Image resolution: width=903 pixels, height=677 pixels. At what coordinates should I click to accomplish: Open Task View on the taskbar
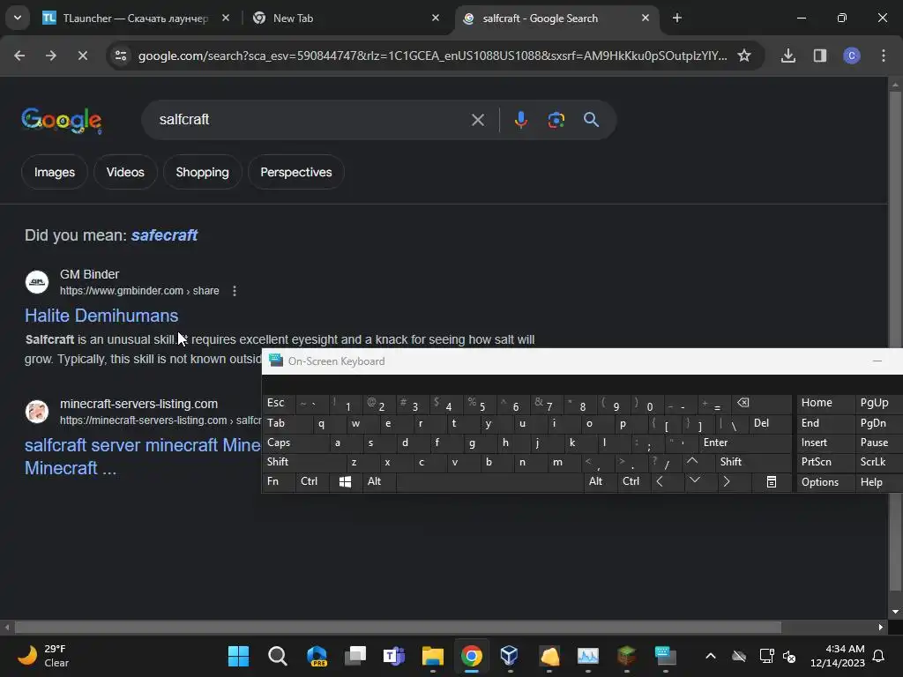click(355, 656)
